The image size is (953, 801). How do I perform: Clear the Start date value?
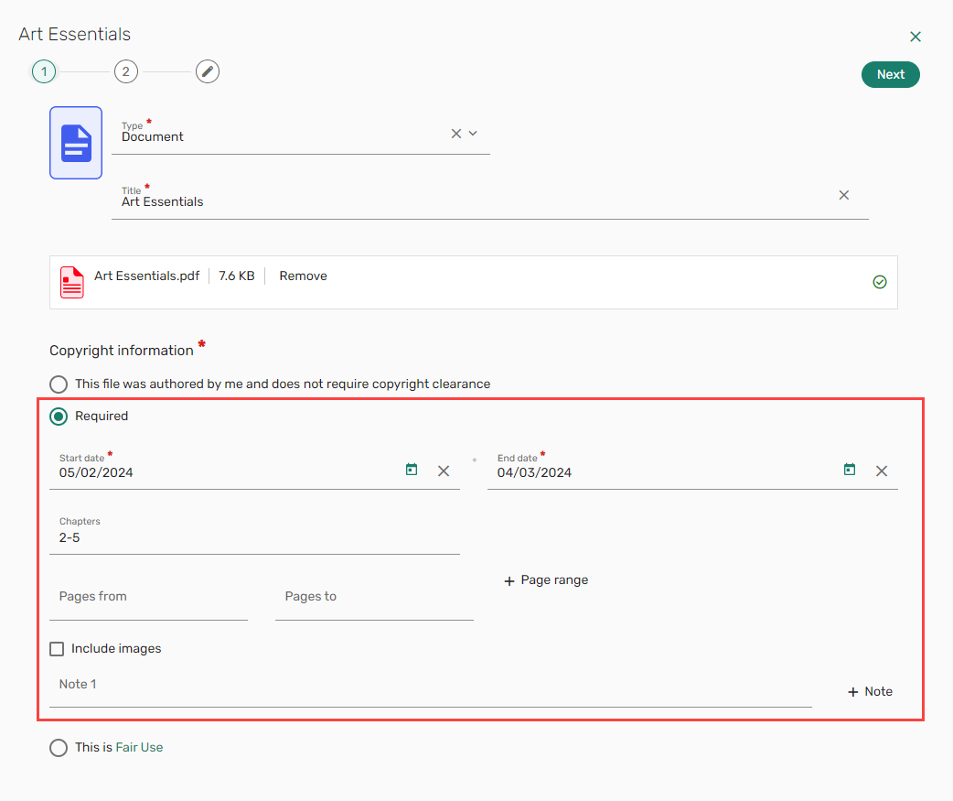point(444,471)
